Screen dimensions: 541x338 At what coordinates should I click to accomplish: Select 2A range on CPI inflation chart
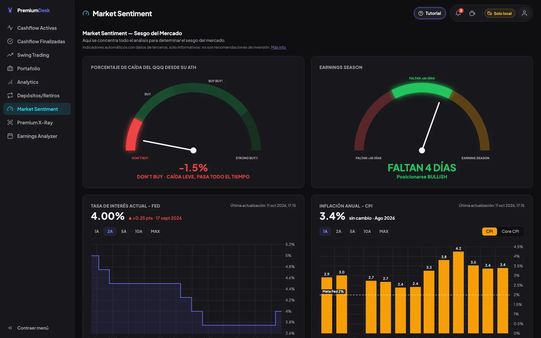point(338,231)
